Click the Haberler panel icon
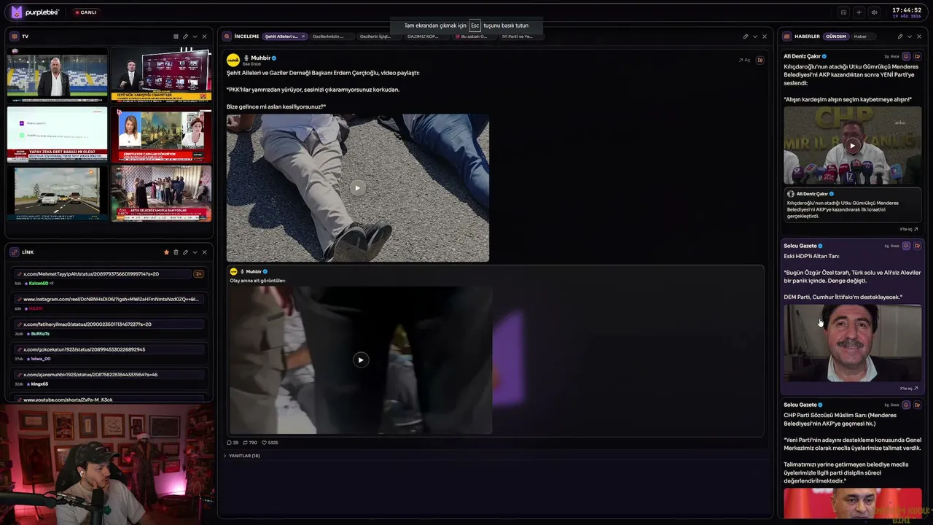 (x=787, y=36)
